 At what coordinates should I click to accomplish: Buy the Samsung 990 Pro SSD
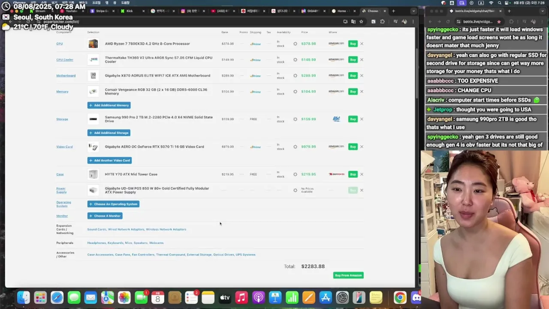(x=353, y=119)
